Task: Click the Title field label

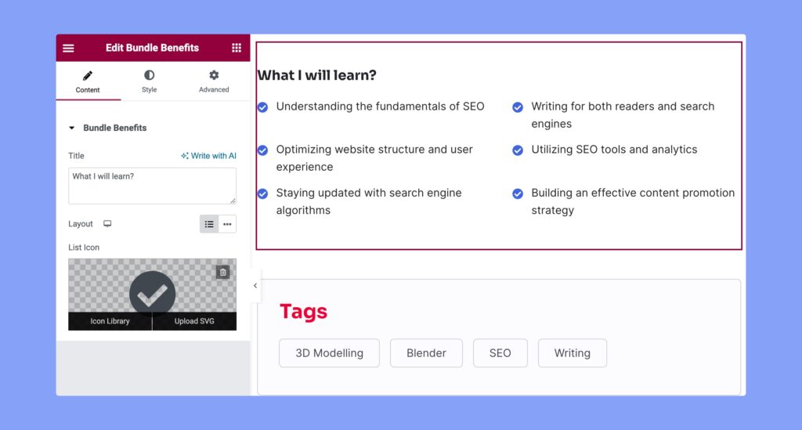Action: tap(76, 156)
